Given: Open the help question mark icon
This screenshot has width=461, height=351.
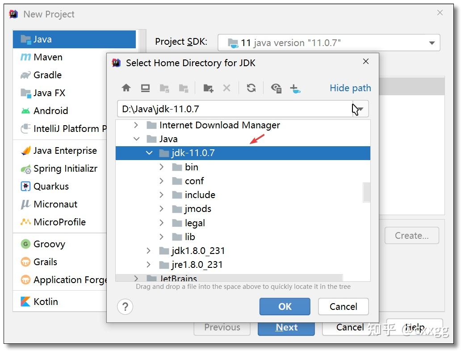Looking at the screenshot, I should point(125,307).
